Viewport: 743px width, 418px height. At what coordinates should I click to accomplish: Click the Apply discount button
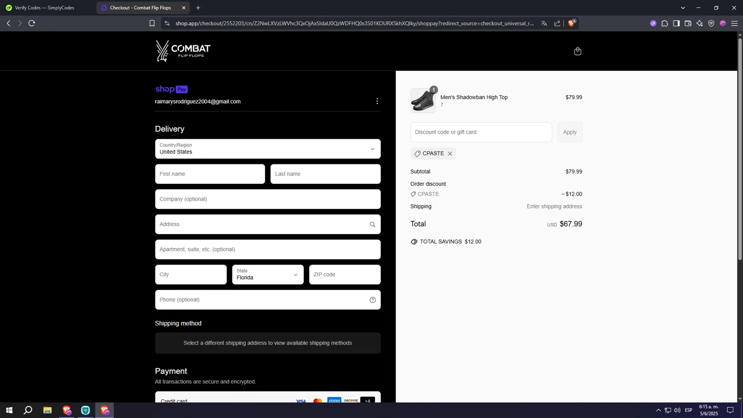tap(570, 132)
